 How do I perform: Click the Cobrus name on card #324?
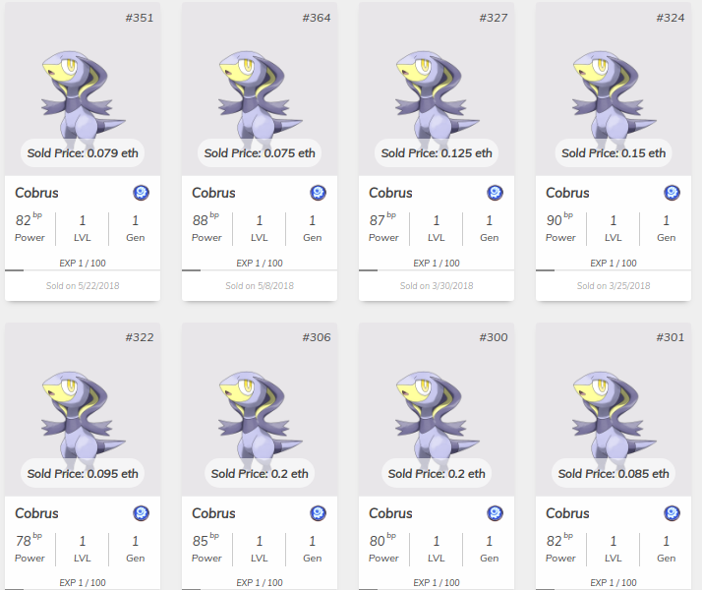[567, 193]
